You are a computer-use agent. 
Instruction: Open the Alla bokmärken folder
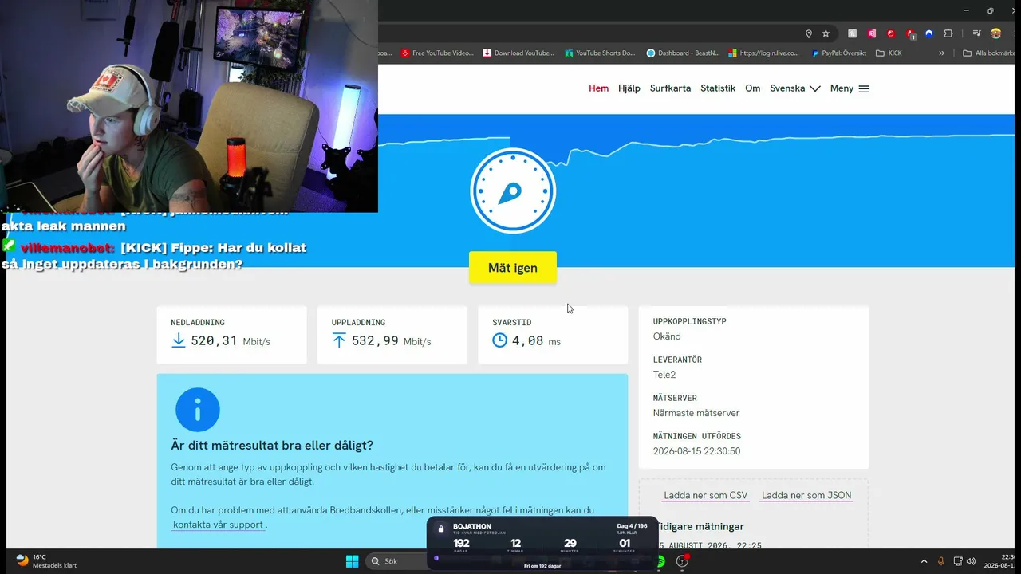click(x=988, y=53)
